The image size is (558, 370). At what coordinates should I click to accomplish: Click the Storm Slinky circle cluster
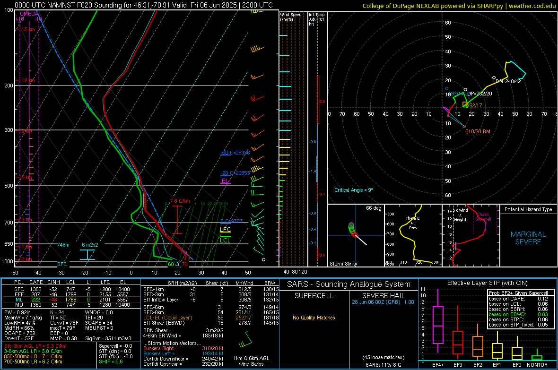tap(352, 229)
